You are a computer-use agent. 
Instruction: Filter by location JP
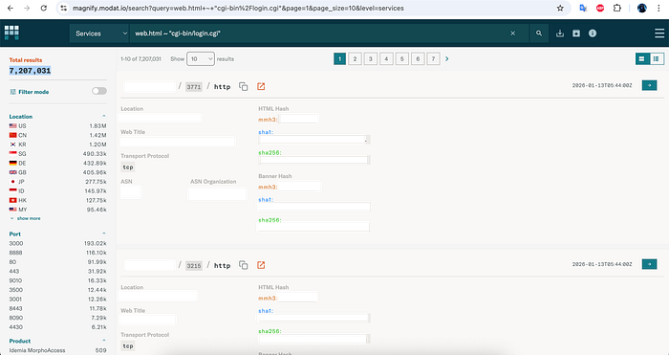pyautogui.click(x=57, y=182)
